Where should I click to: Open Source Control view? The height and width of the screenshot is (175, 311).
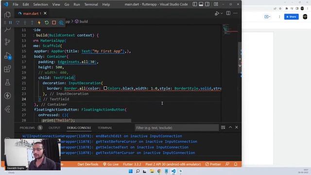coord(7,42)
